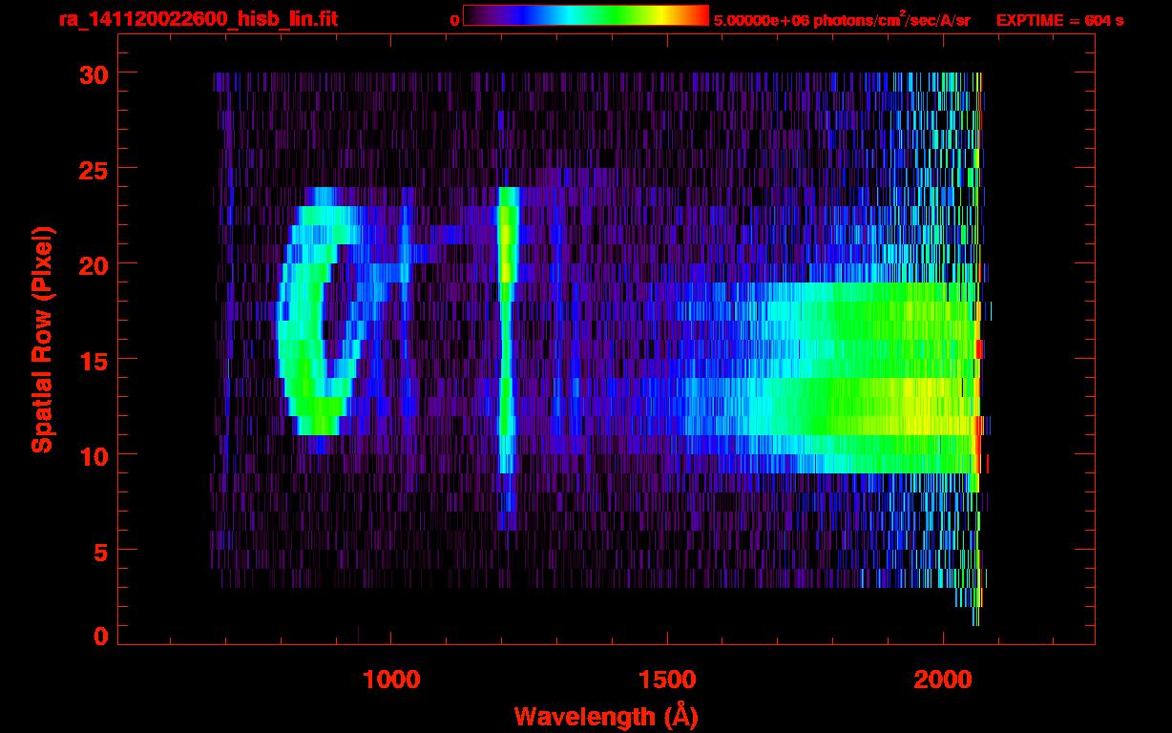Click the y-axis tick label 20
The image size is (1172, 733).
point(93,264)
